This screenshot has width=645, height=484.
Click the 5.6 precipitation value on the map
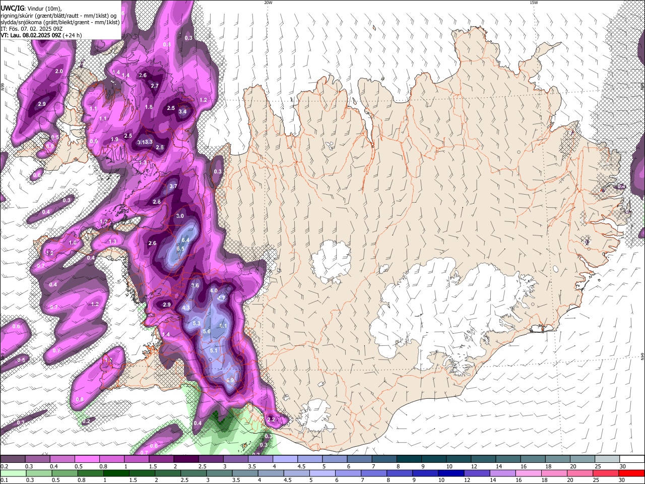point(206,331)
